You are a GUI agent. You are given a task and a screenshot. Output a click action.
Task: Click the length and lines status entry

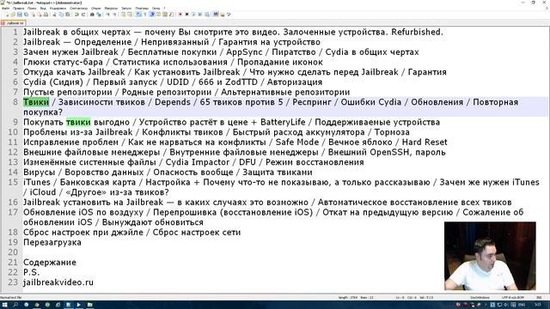[356, 298]
